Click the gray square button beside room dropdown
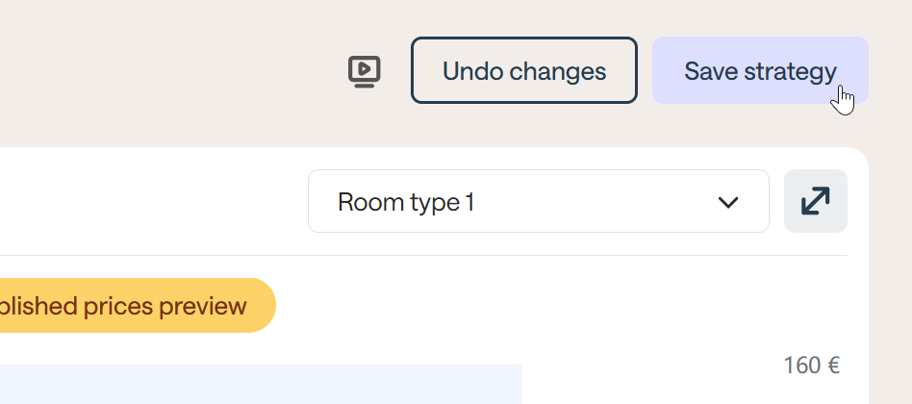 [815, 201]
